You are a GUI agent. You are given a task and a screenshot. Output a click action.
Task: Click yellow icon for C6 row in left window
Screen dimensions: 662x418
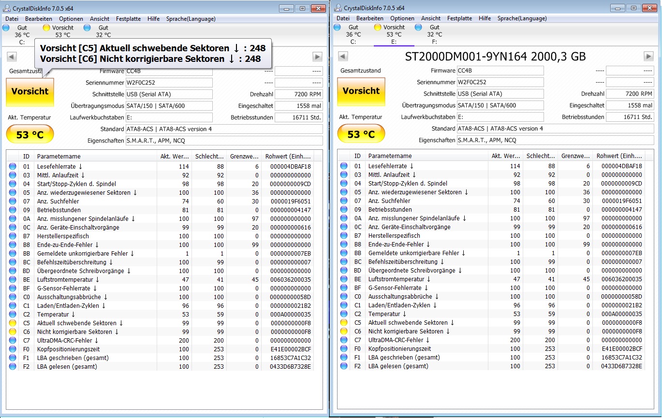[13, 332]
